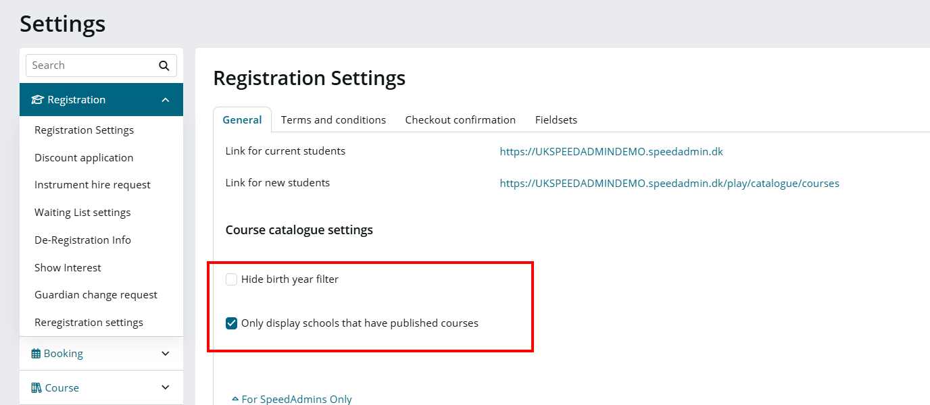Viewport: 930px width, 405px height.
Task: Select the Fieldsets tab
Action: coord(556,120)
